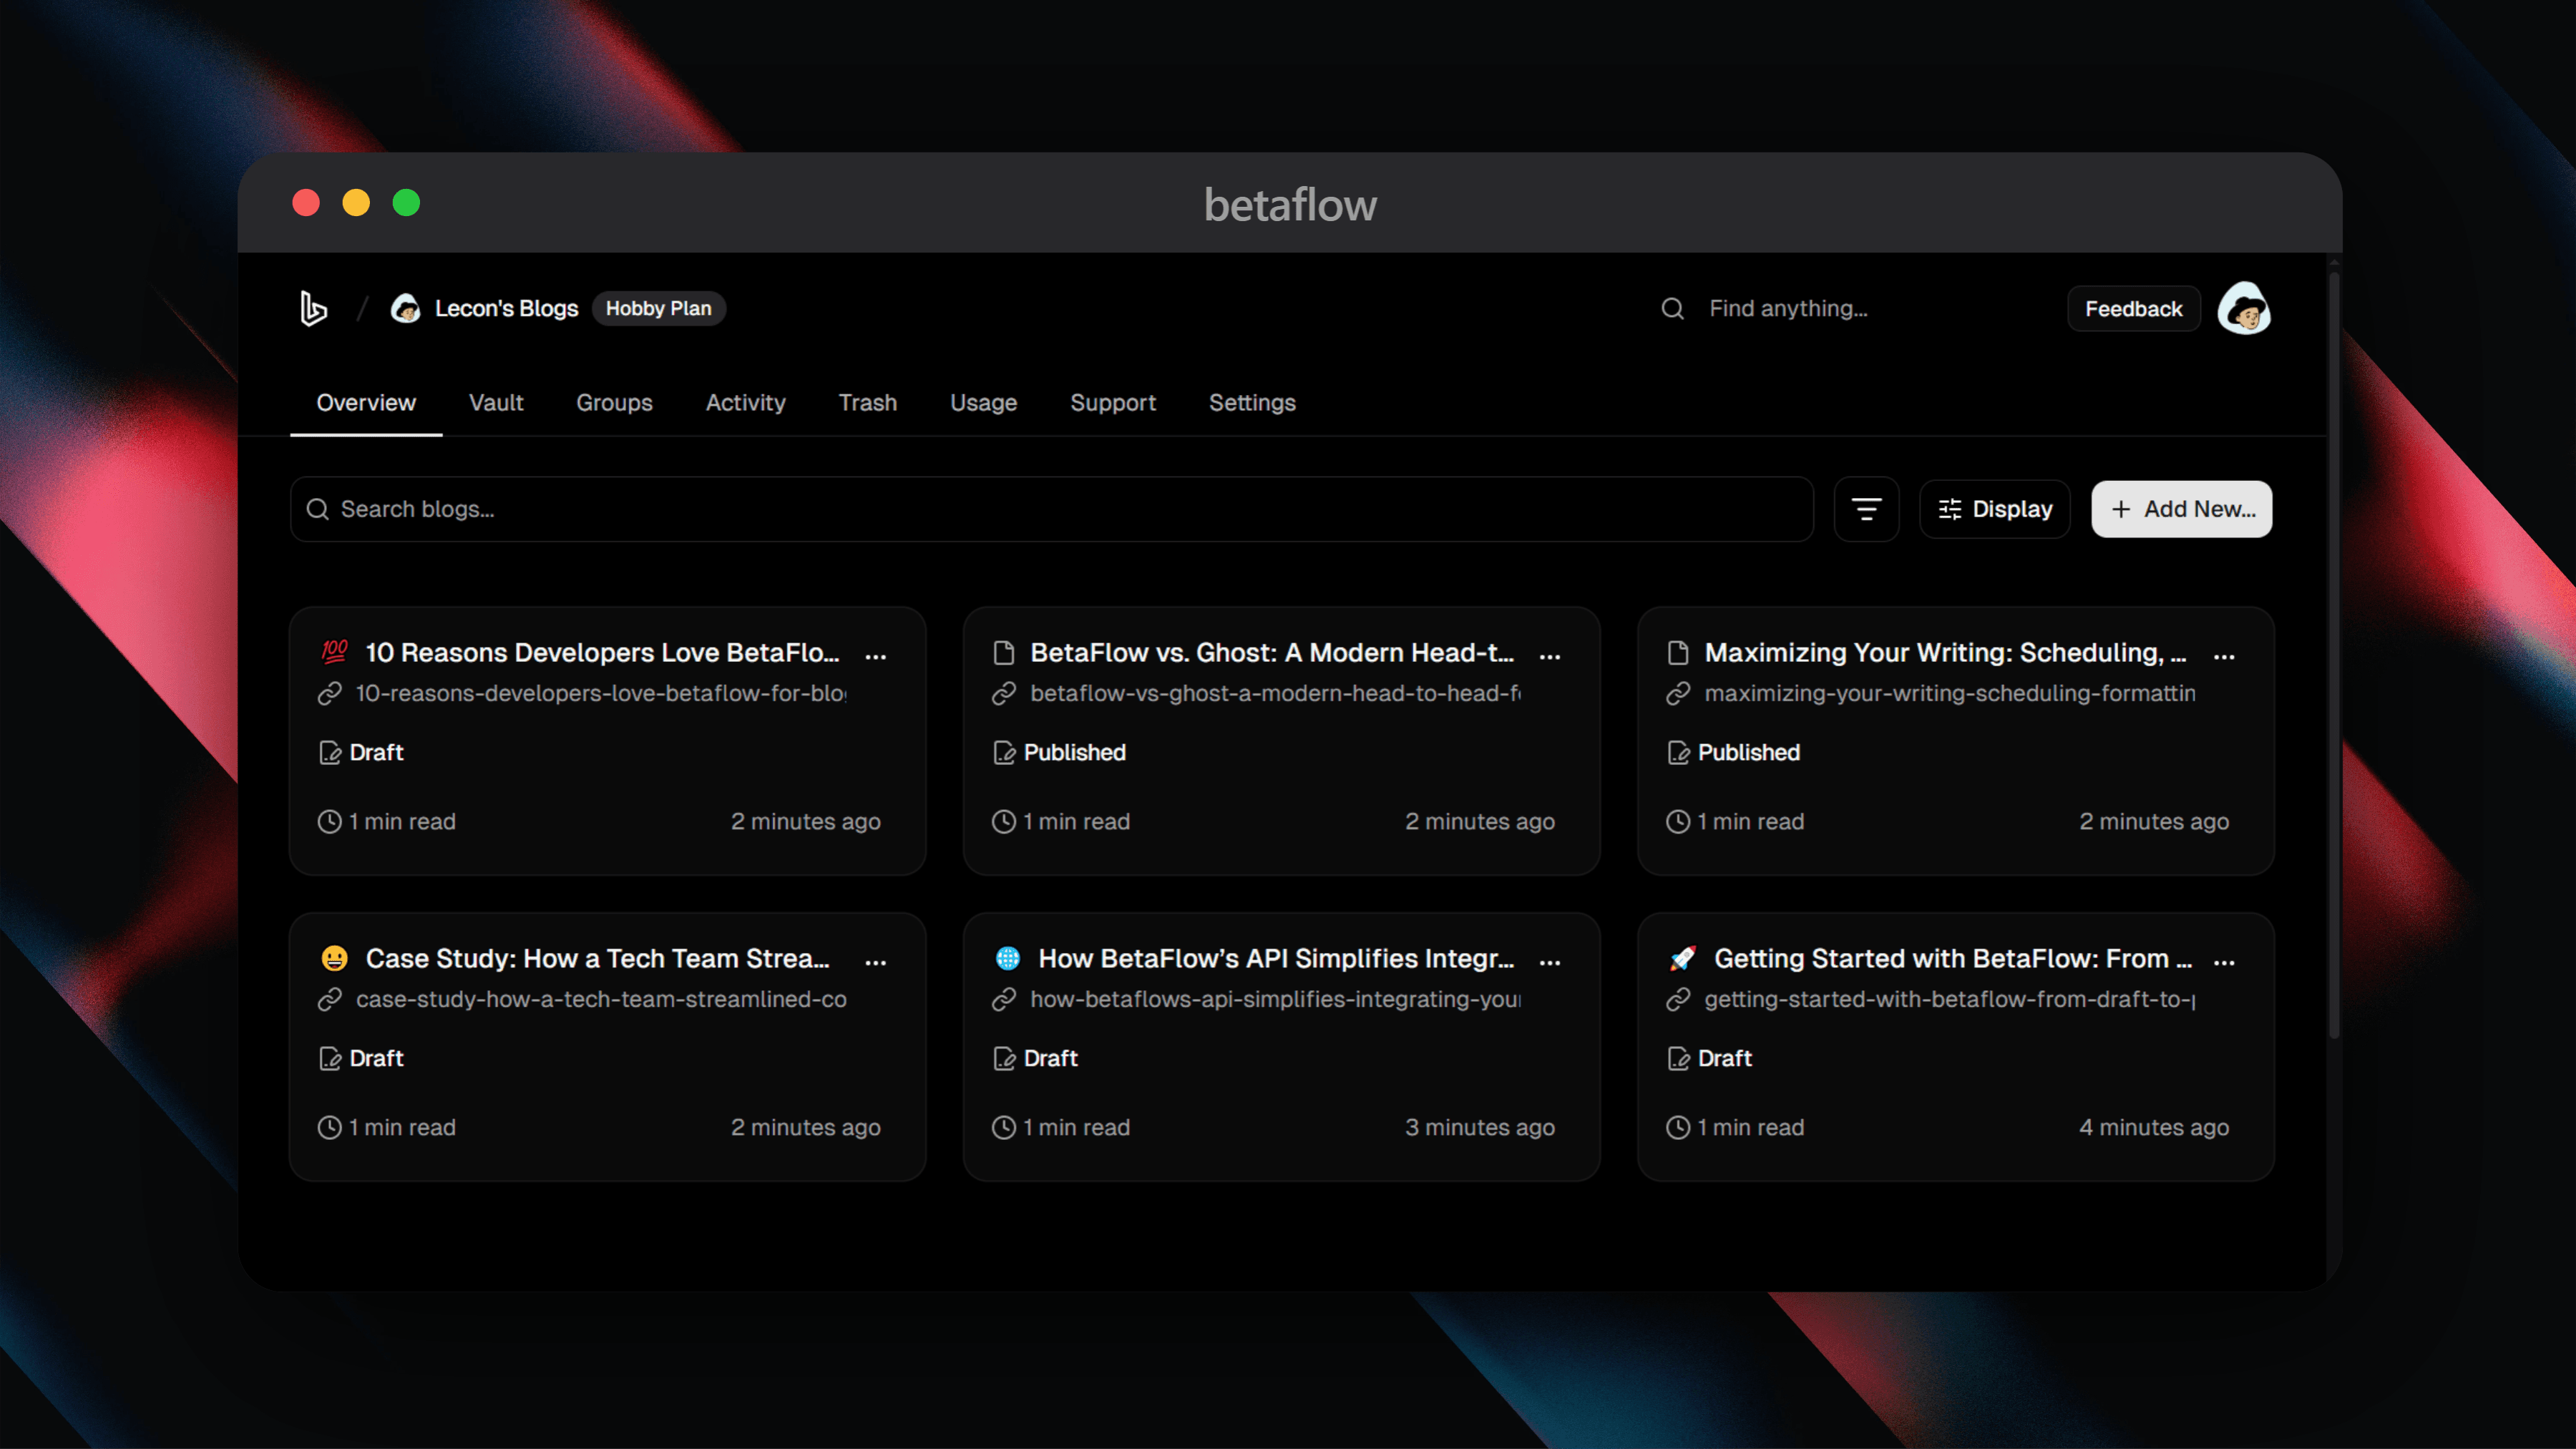Click the smiley emoji on Case Study card
2576x1449 pixels.
[x=334, y=958]
